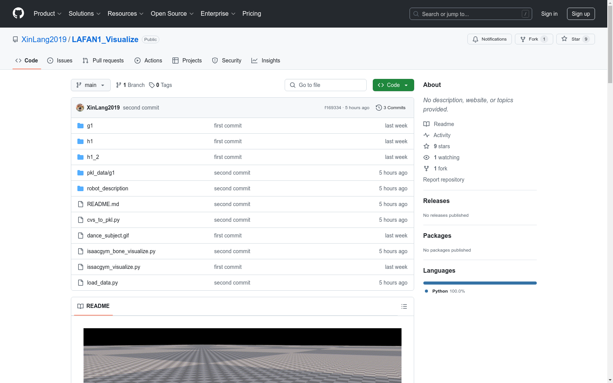This screenshot has width=613, height=383.
Task: Click the issacgym_visualize.py file icon
Action: pos(80,267)
